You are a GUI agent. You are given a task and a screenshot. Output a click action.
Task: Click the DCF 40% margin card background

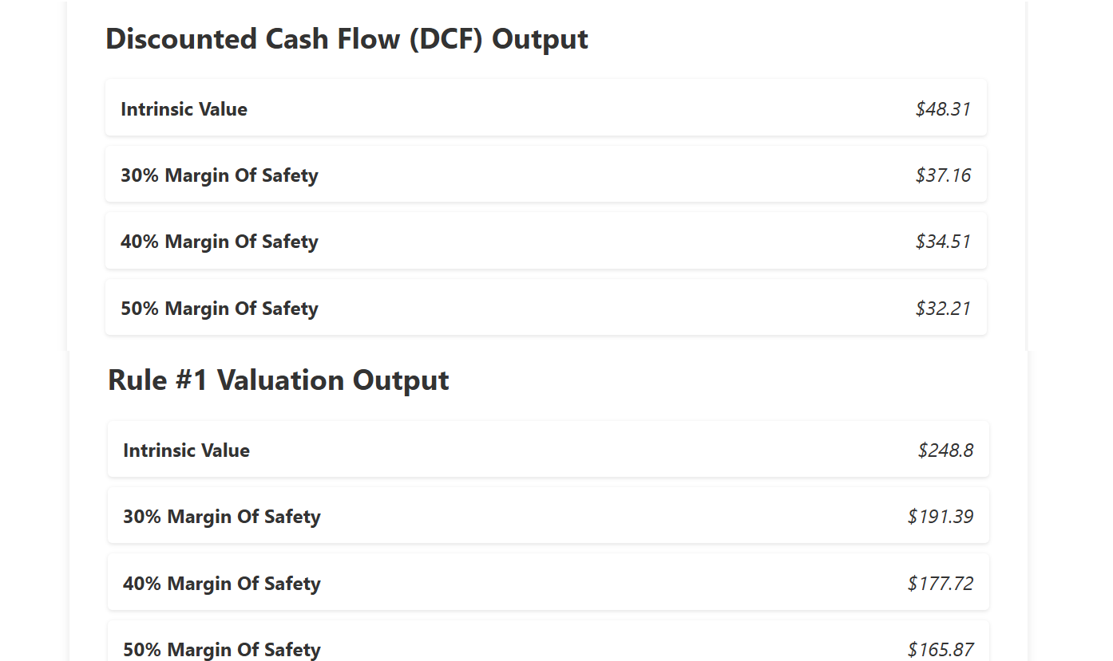coord(546,241)
